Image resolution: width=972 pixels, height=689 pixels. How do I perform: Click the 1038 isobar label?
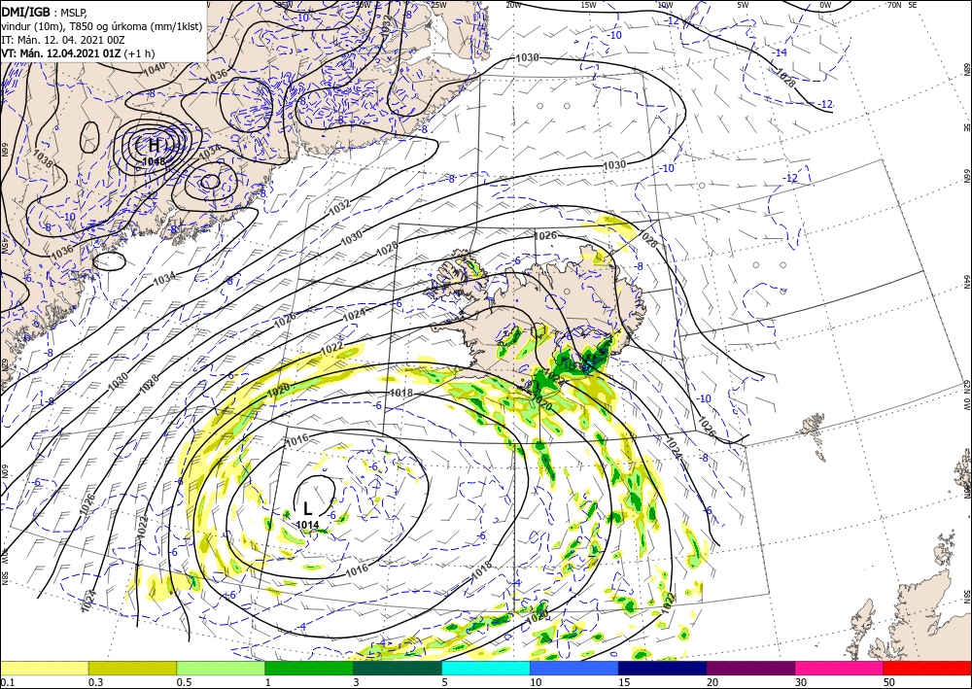pos(44,159)
